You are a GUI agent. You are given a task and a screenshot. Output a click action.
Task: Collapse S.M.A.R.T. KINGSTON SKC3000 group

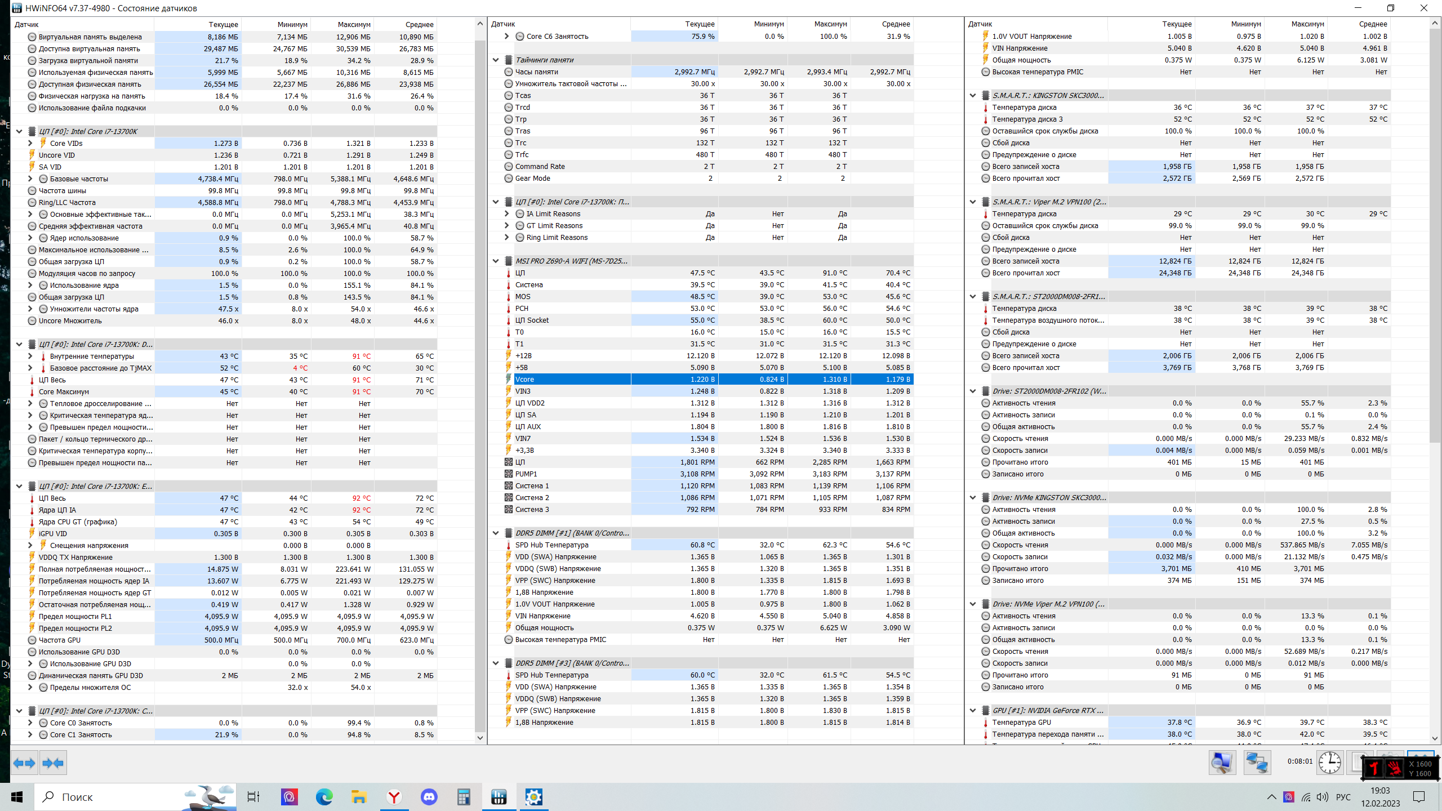click(973, 95)
